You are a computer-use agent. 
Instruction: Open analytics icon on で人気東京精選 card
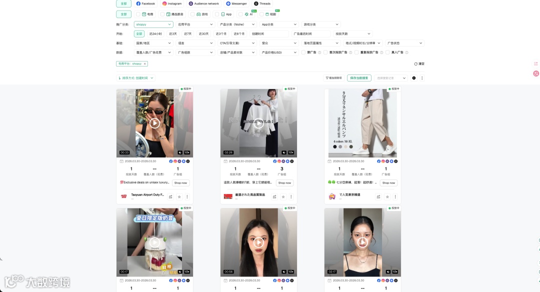(x=378, y=196)
